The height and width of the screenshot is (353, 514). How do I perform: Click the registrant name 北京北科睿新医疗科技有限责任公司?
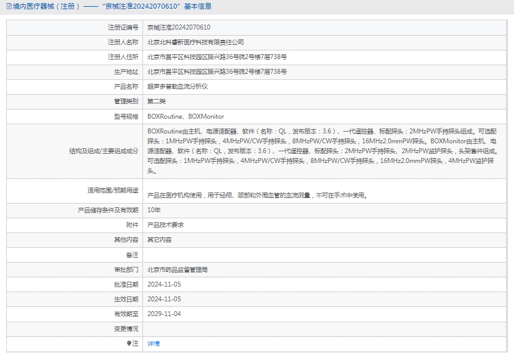(195, 42)
